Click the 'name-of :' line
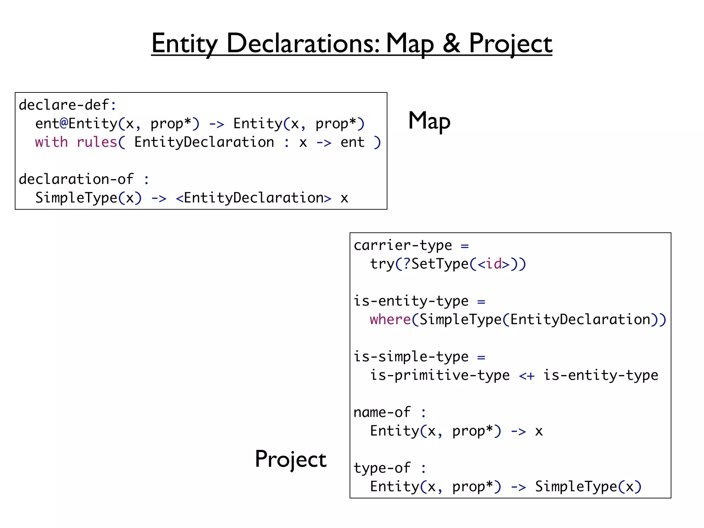The height and width of the screenshot is (528, 704). 390,412
